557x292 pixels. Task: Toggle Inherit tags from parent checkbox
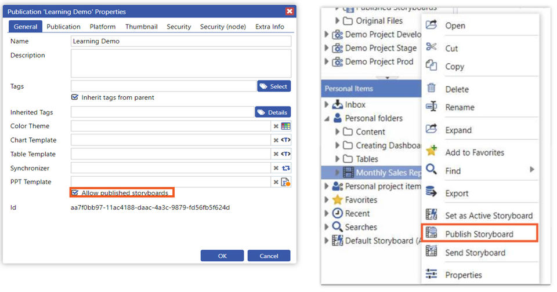[75, 97]
